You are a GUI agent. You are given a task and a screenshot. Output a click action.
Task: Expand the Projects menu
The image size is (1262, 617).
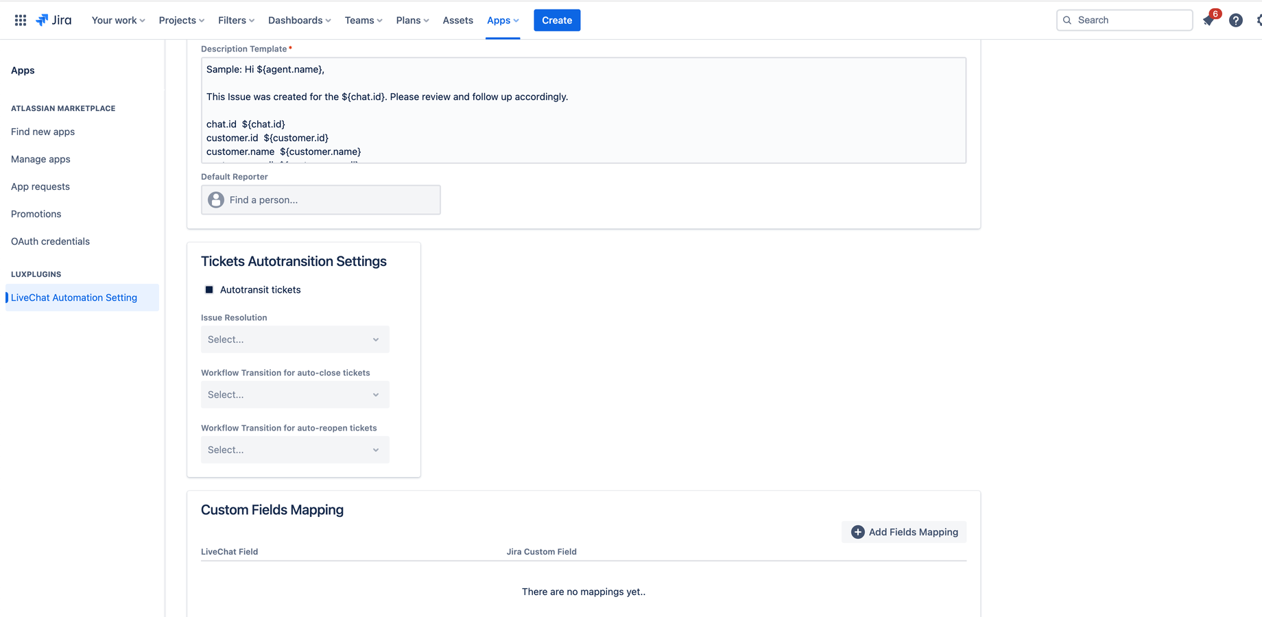pyautogui.click(x=181, y=21)
